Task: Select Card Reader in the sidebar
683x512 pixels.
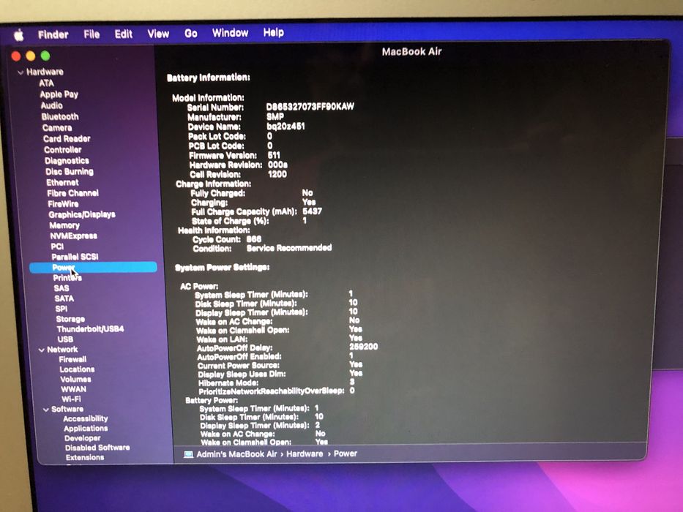Action: tap(67, 138)
